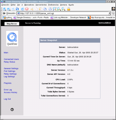Click the Go button next to the address bar

113,13
